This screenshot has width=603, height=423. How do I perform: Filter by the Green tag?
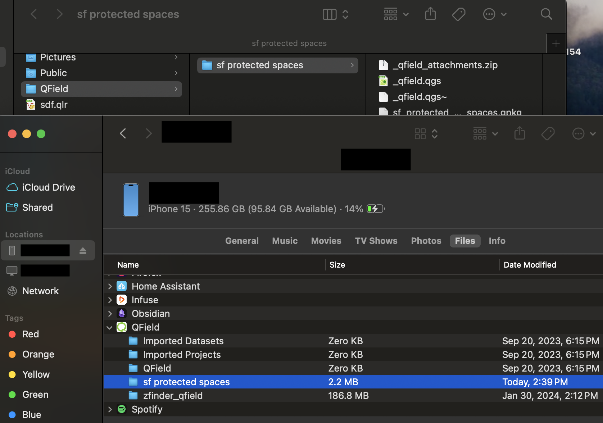[x=48, y=395]
